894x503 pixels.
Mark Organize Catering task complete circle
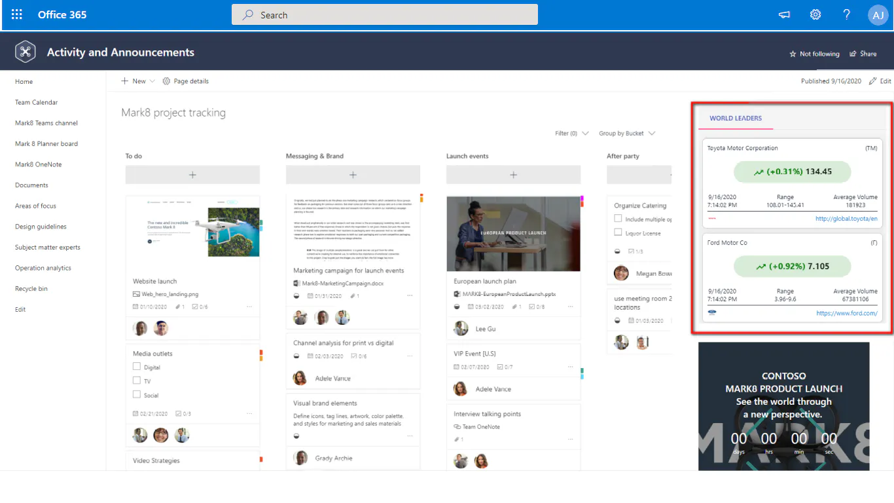click(x=617, y=251)
